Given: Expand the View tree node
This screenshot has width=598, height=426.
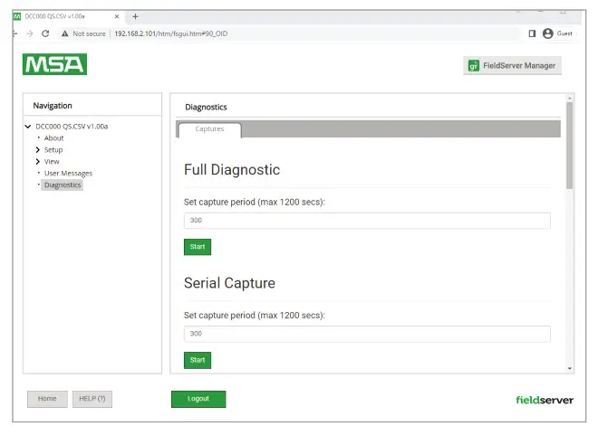Looking at the screenshot, I should 38,161.
